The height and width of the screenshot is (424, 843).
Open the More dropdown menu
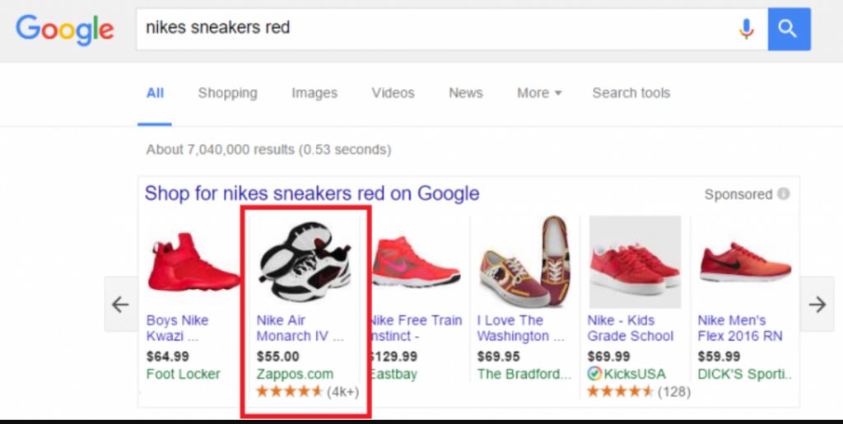pyautogui.click(x=539, y=93)
